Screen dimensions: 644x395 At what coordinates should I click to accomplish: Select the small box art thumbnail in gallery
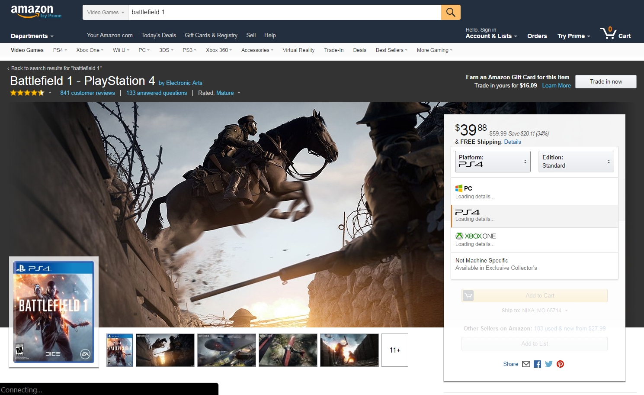(120, 350)
